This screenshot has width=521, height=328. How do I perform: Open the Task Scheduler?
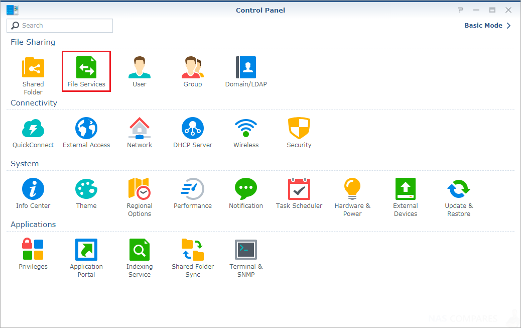(299, 193)
